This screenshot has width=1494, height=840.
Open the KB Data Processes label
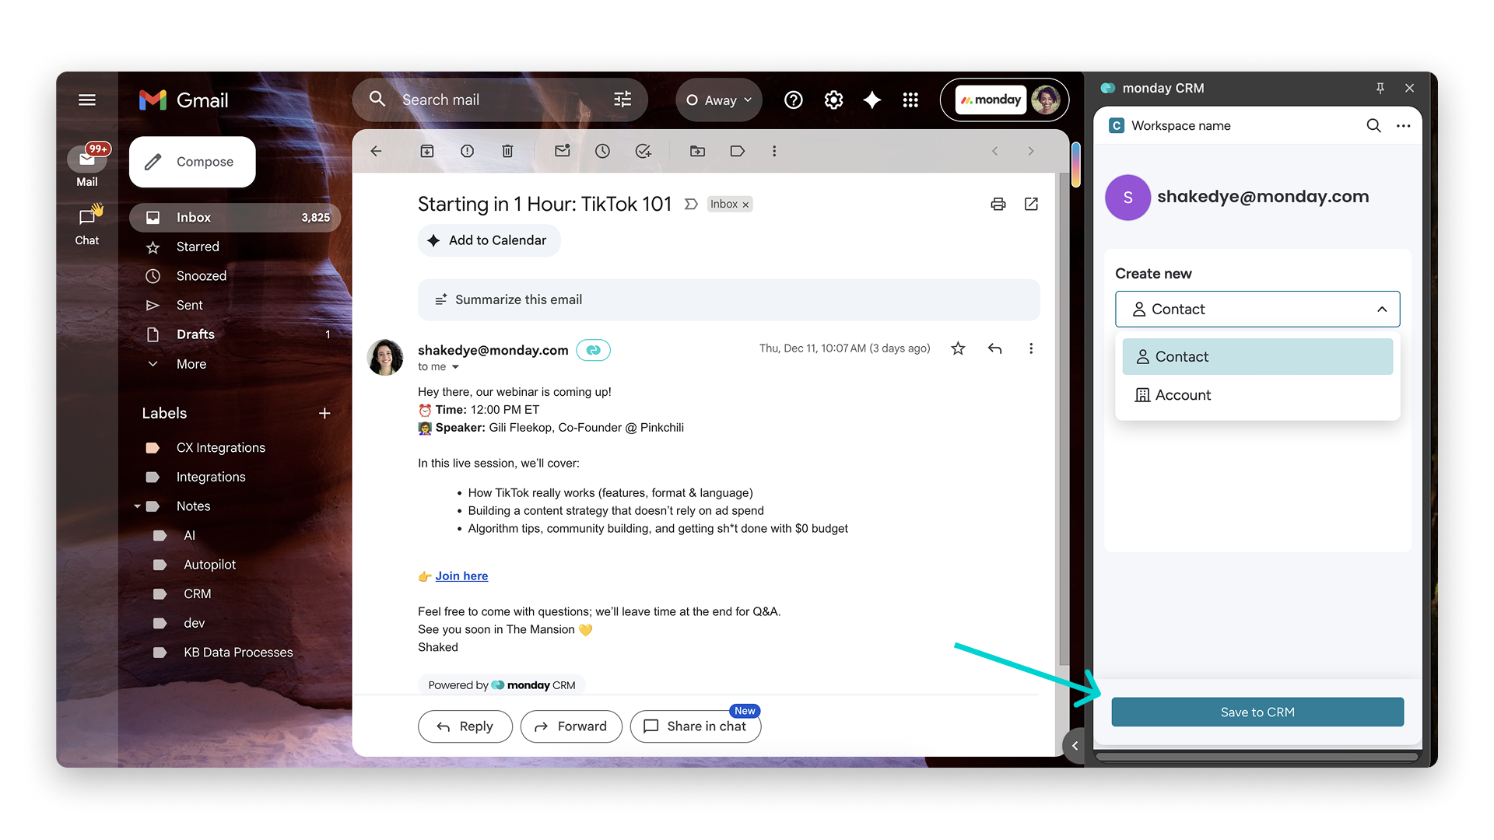click(x=238, y=653)
